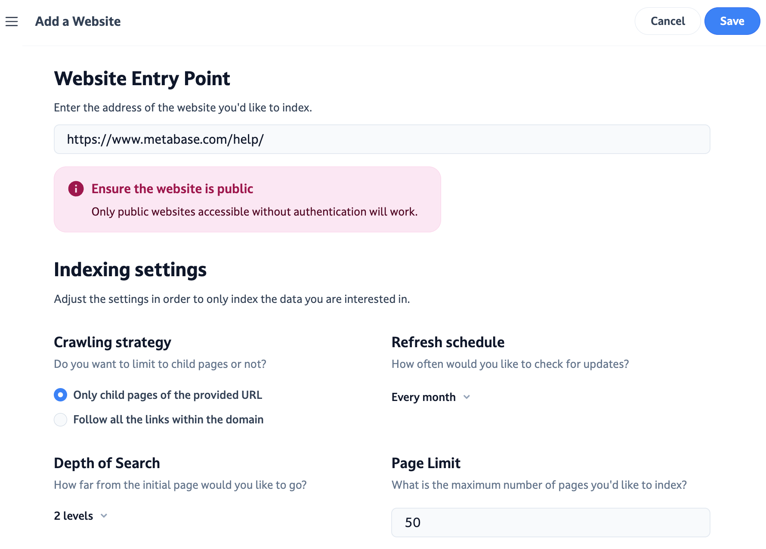
Task: Focus the website URL address field
Action: click(x=381, y=139)
